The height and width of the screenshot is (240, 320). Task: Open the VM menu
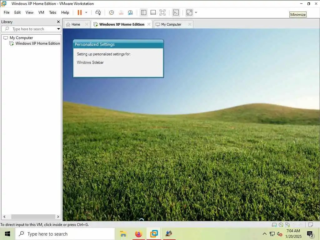point(41,12)
